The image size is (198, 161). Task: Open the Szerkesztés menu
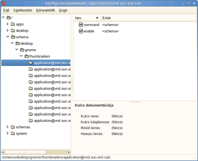pyautogui.click(x=23, y=10)
